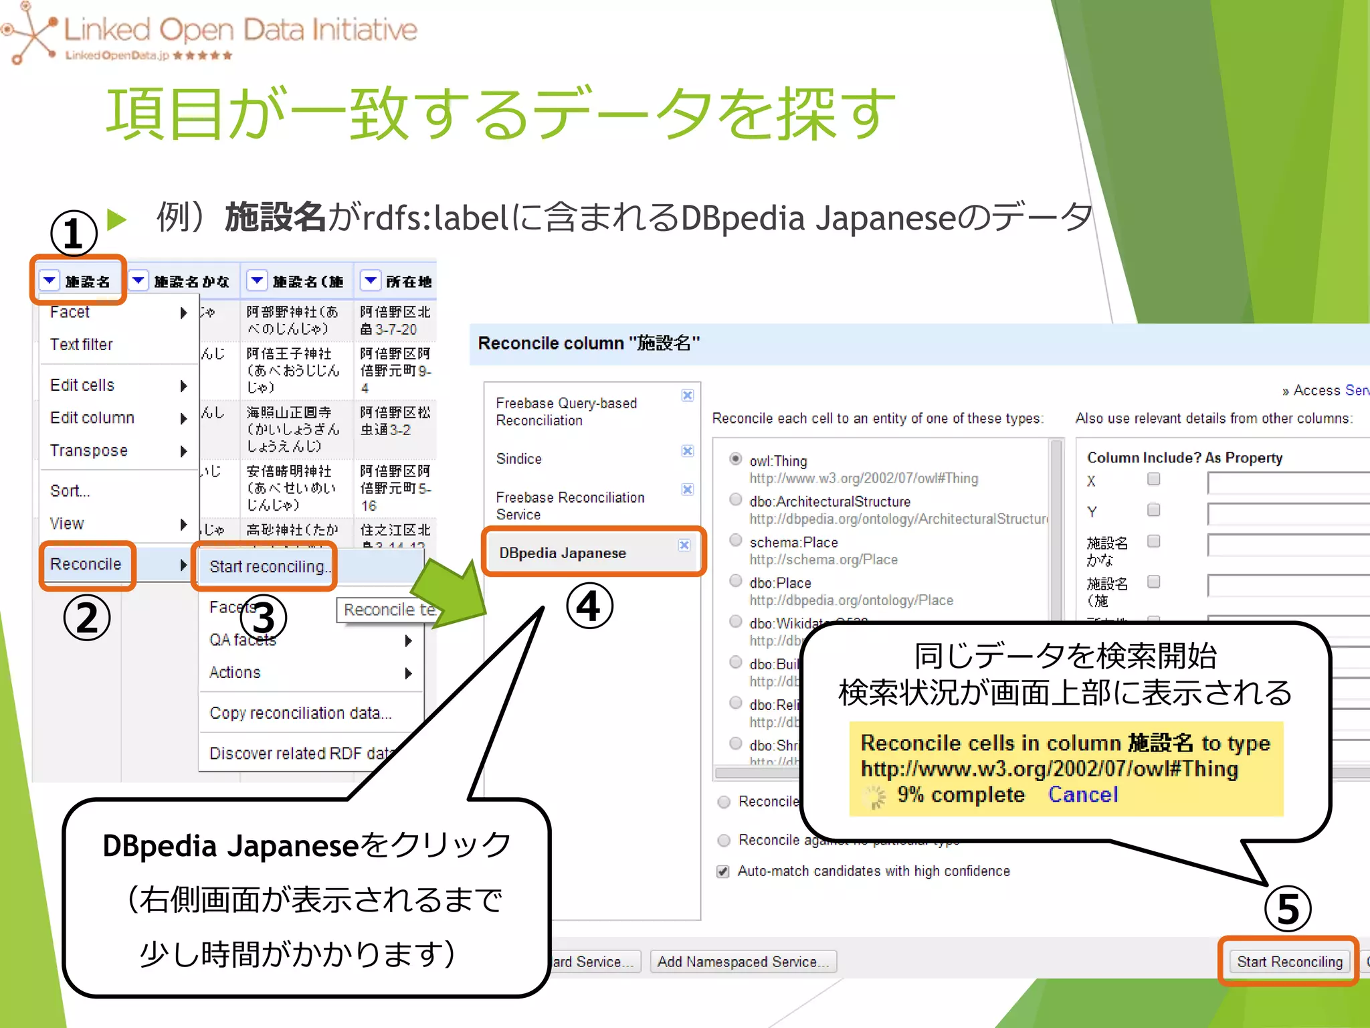Cancel the reconciliation in progress
Viewport: 1370px width, 1028px height.
1082,795
